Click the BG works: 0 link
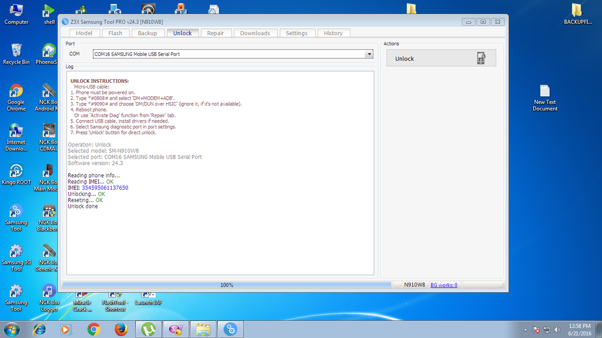This screenshot has width=602, height=338. tap(444, 285)
